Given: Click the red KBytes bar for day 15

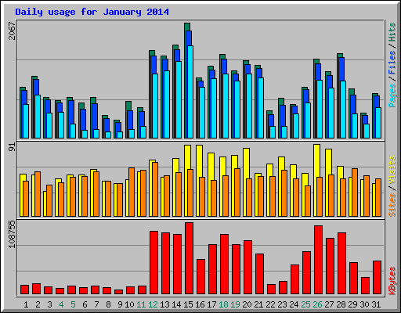Looking at the screenshot, I should click(189, 258).
